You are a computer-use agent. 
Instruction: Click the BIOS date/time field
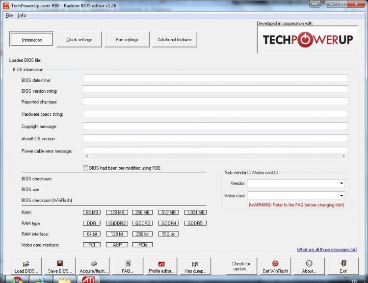coord(215,78)
